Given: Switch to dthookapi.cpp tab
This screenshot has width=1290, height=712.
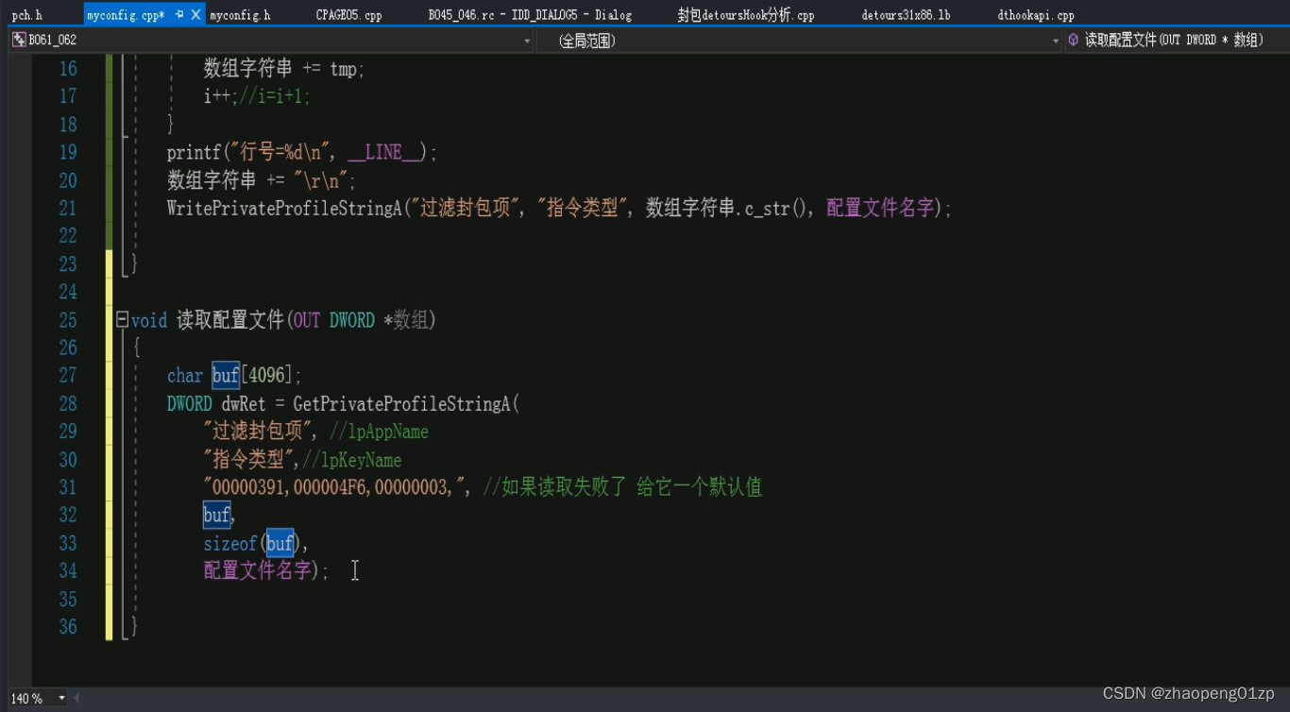Looking at the screenshot, I should (x=1036, y=15).
